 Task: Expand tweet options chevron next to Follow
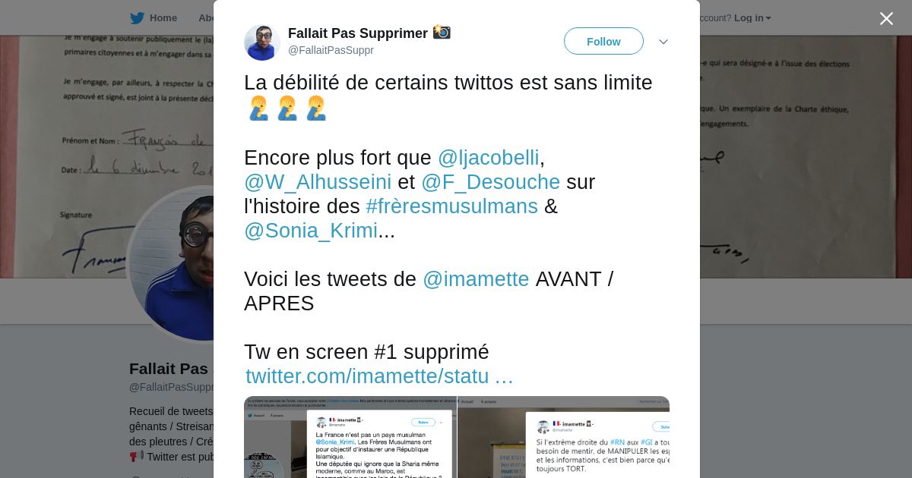(x=663, y=42)
